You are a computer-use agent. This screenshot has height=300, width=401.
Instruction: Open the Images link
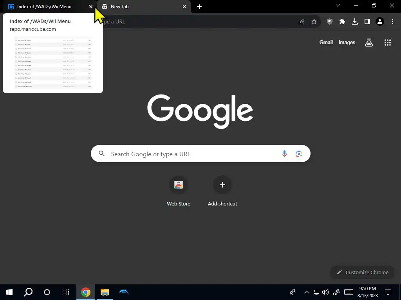347,42
